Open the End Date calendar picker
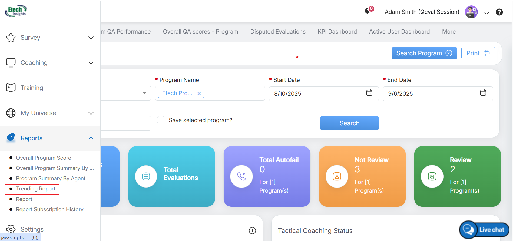Image resolution: width=513 pixels, height=241 pixels. click(483, 93)
